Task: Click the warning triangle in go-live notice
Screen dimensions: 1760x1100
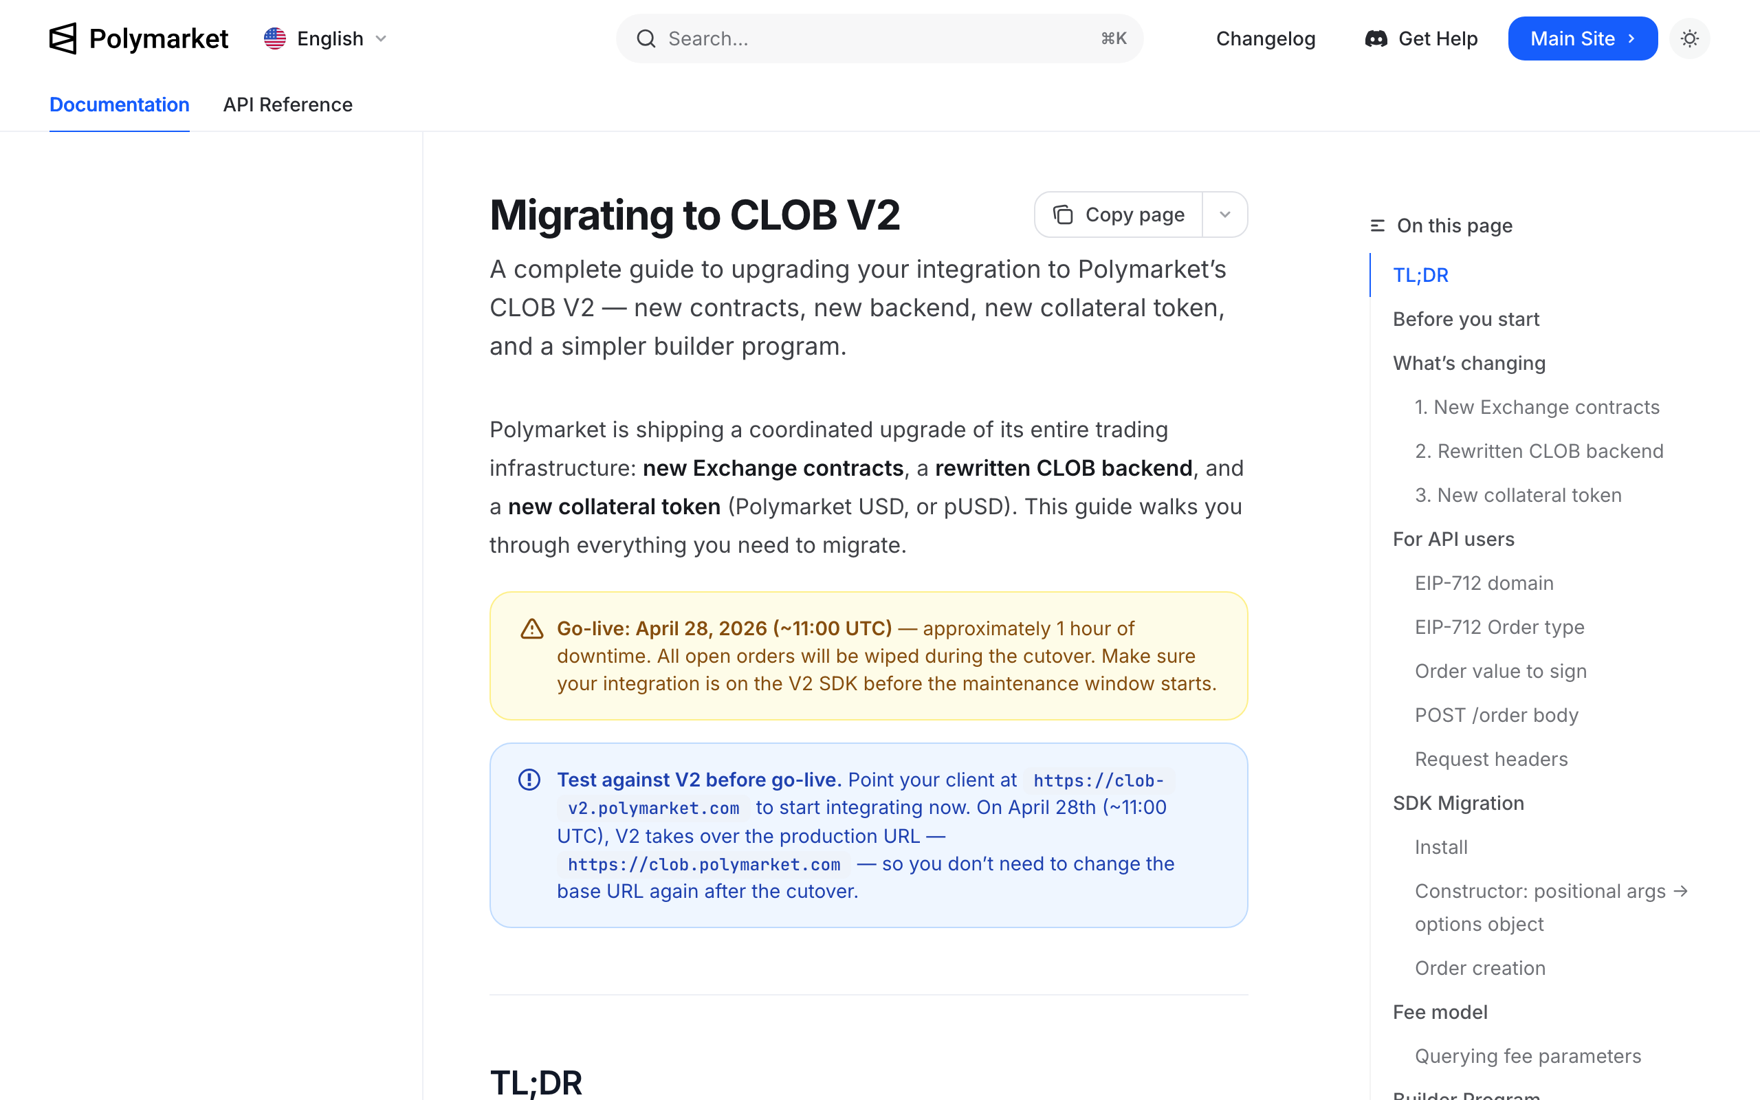Action: coord(532,628)
